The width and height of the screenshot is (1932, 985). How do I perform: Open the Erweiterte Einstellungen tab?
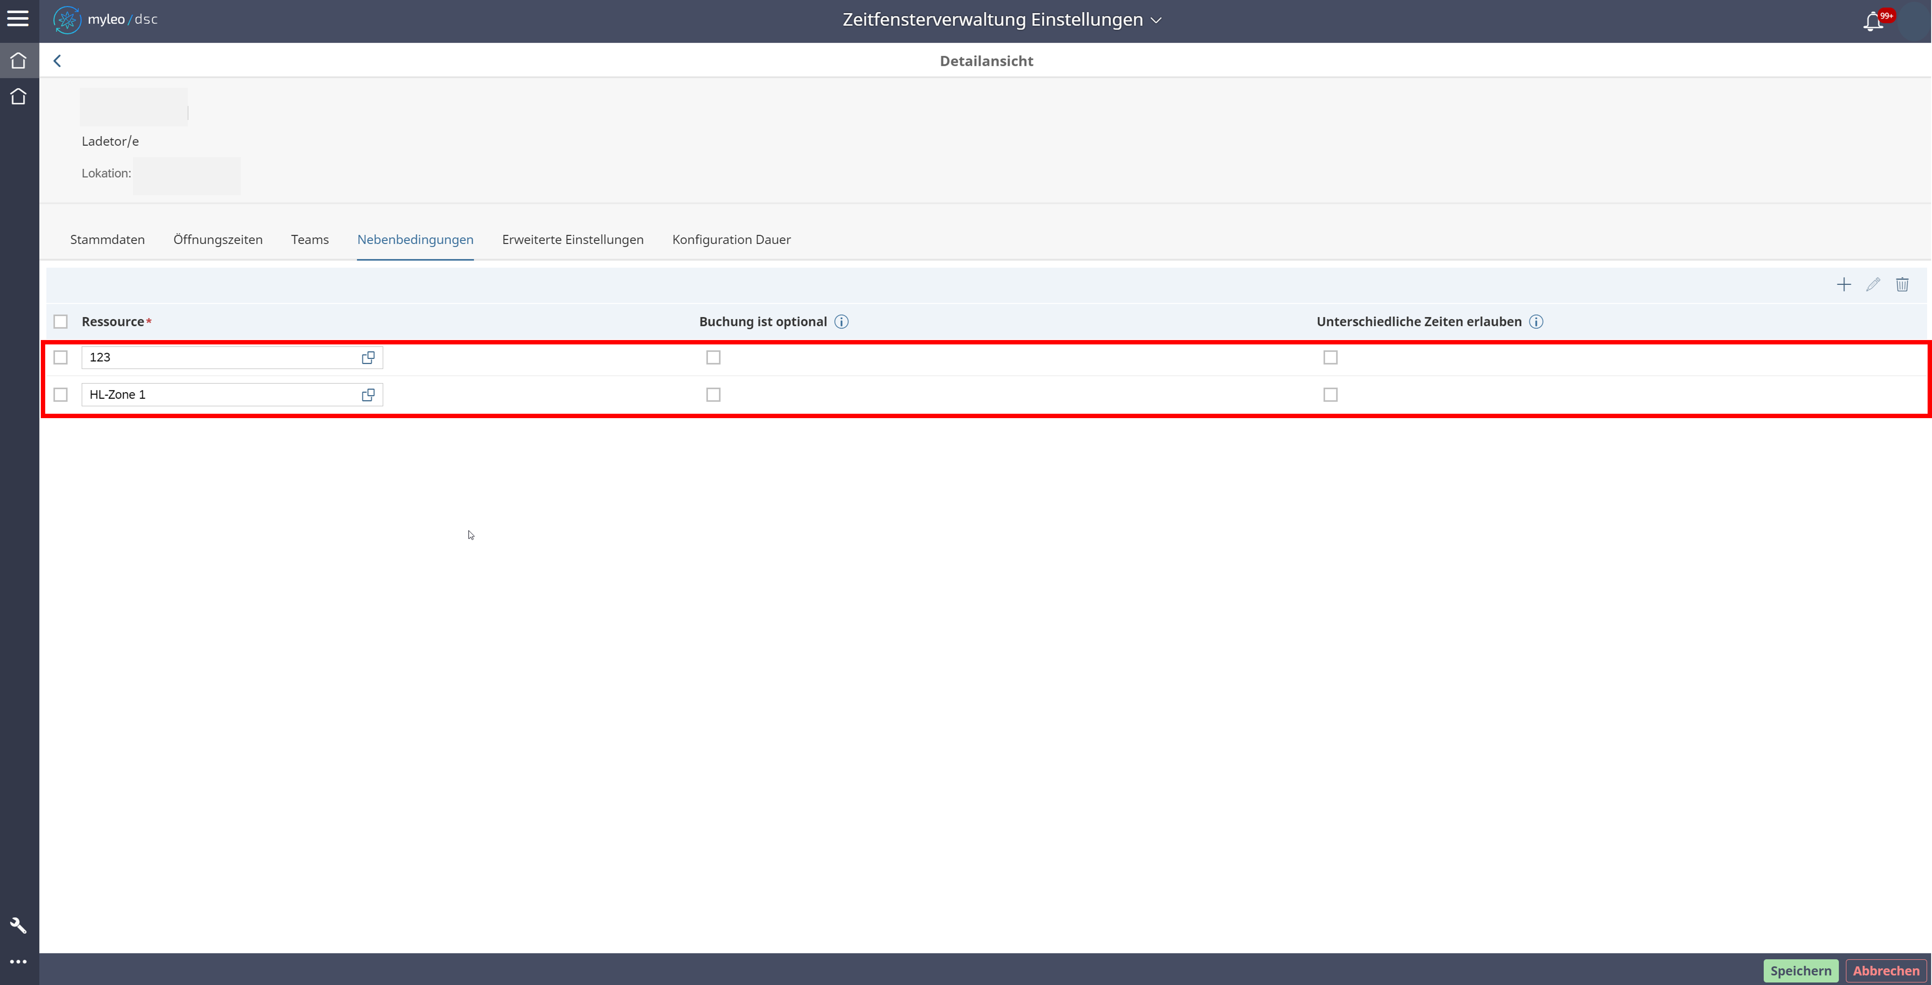(x=572, y=240)
